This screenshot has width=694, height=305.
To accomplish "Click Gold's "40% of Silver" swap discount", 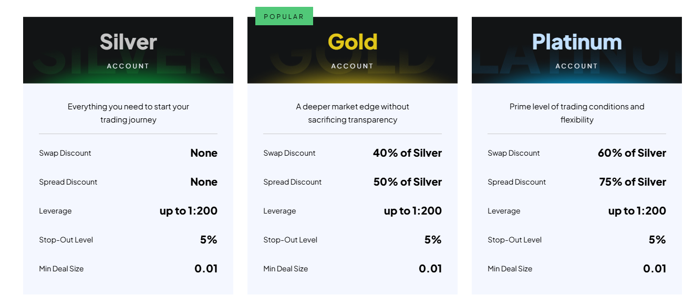I will tap(407, 153).
